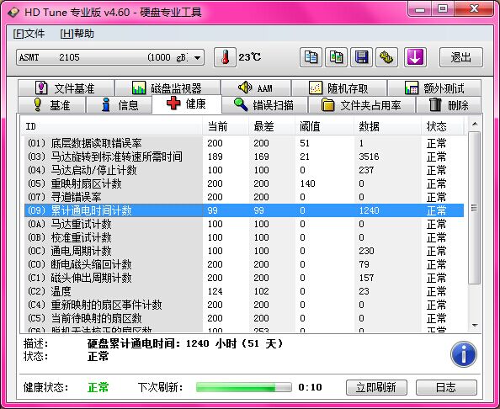Click the 数据 column header
Image resolution: width=500 pixels, height=409 pixels.
pyautogui.click(x=388, y=126)
